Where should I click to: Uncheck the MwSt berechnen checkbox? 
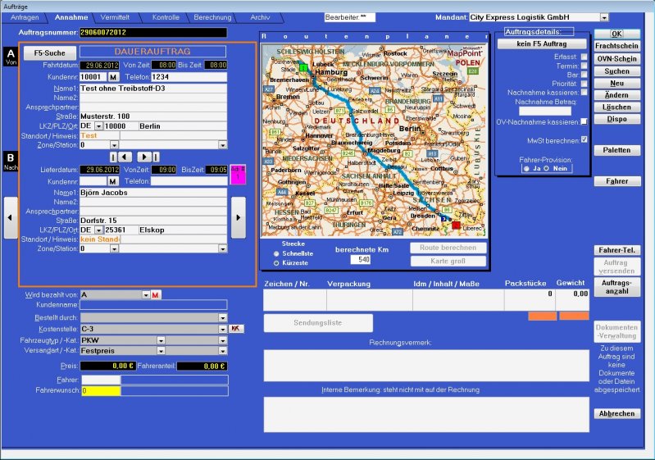[x=584, y=140]
